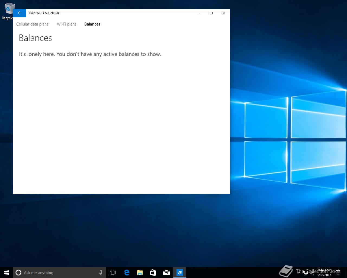Screen dimensions: 347x278
Task: Click the Paid Wi-Fi & Cellular taskbar icon
Action: (x=180, y=273)
